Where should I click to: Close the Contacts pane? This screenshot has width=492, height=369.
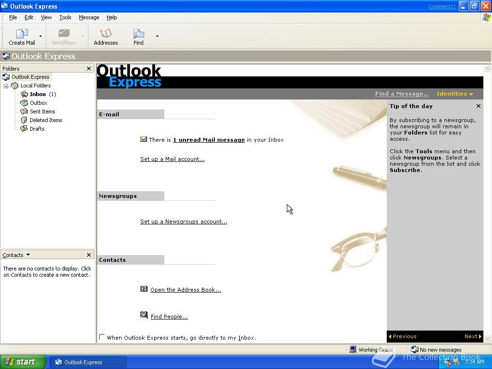coord(89,255)
